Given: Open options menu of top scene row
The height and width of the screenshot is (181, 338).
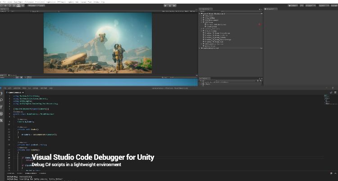Looking at the screenshot, I should [x=261, y=14].
